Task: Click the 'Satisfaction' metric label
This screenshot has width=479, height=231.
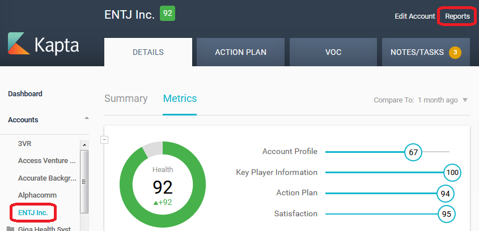Action: point(296,213)
